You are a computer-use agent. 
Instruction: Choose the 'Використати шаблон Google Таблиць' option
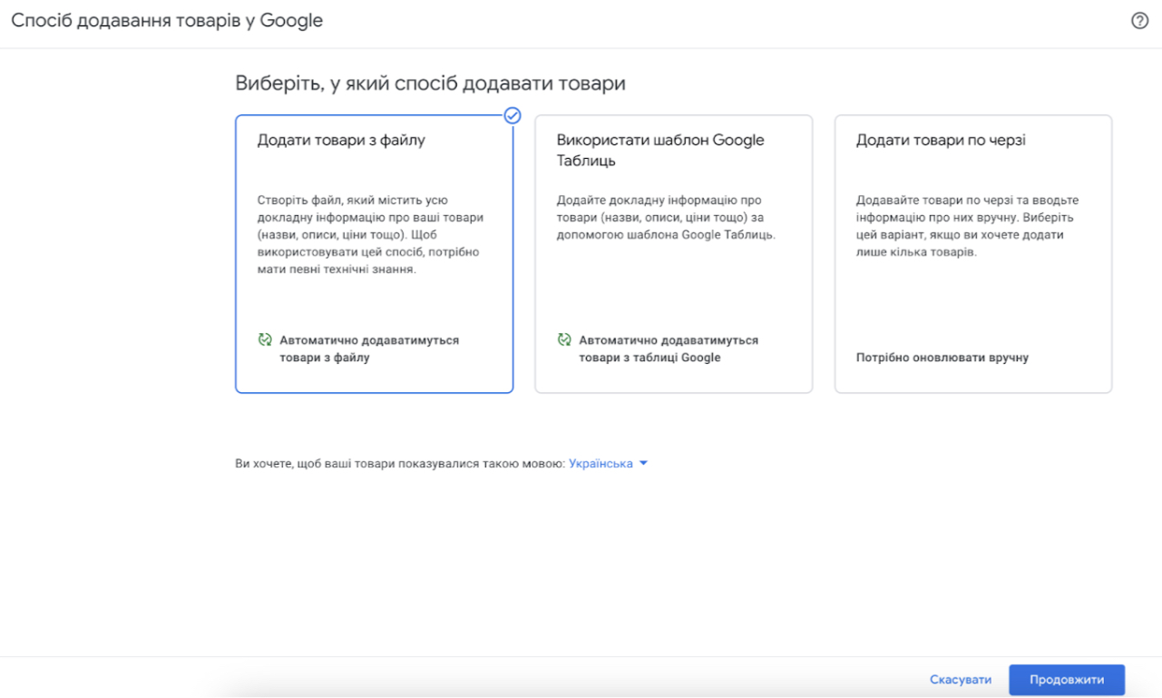point(673,253)
